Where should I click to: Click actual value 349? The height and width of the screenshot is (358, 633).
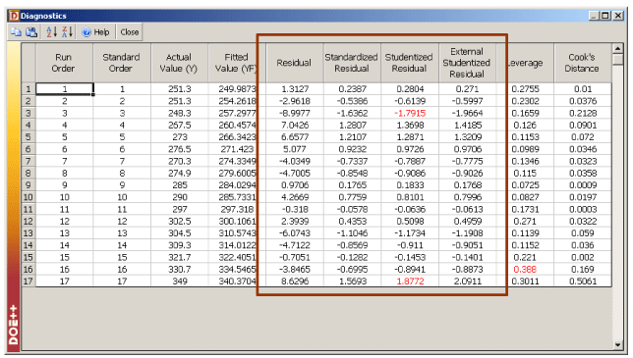tap(180, 281)
